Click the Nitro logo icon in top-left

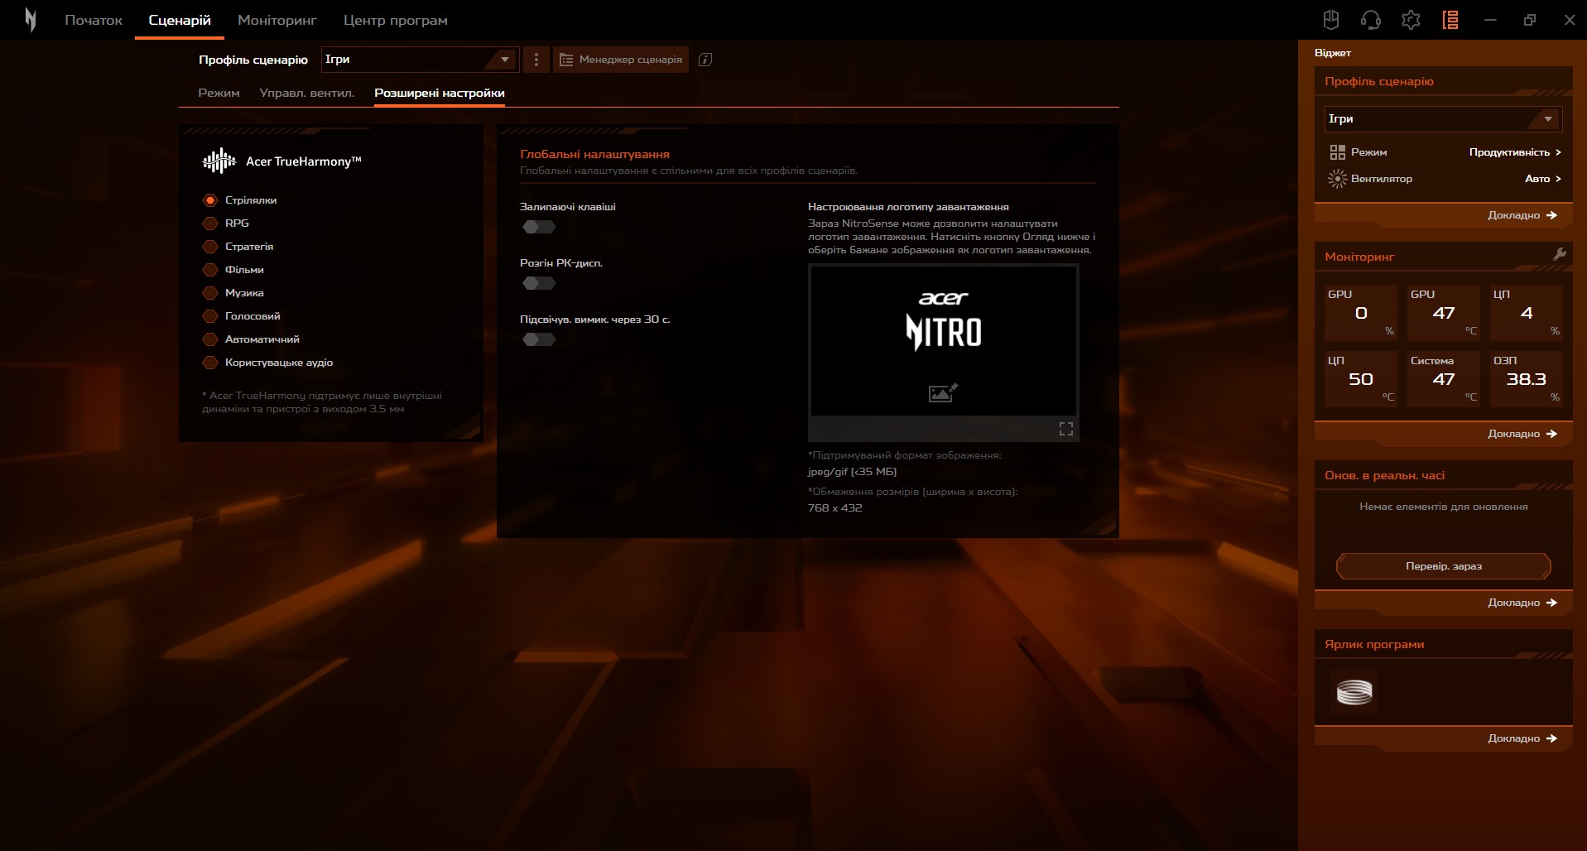(x=31, y=20)
